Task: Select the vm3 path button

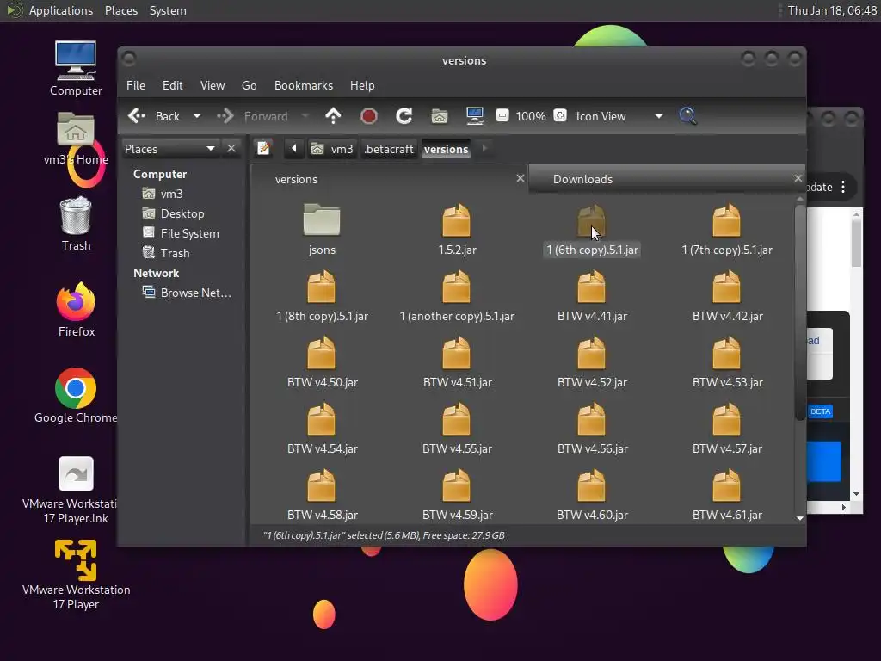Action: coord(332,149)
